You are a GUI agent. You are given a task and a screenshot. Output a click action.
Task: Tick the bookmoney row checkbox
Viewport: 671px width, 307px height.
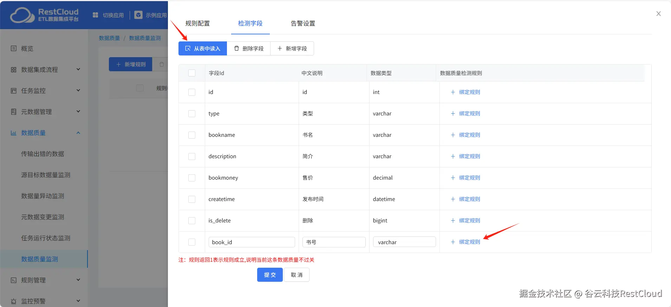pos(192,178)
